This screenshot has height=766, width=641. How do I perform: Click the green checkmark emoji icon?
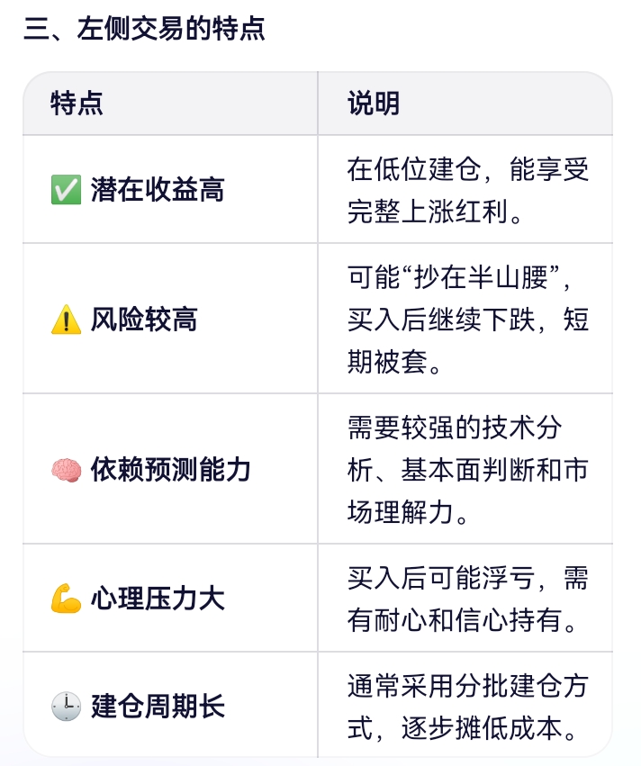tap(66, 190)
